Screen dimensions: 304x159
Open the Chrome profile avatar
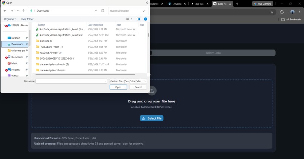[292, 12]
